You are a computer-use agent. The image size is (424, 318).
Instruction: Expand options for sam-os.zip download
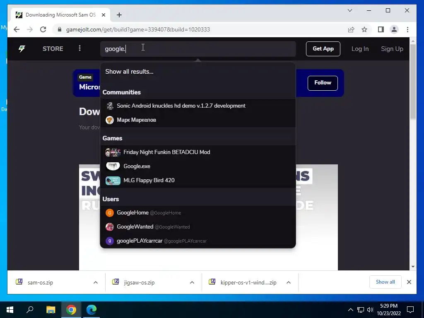[x=96, y=282]
